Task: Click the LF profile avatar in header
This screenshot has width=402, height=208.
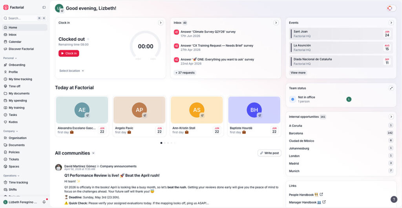Action: (x=59, y=8)
